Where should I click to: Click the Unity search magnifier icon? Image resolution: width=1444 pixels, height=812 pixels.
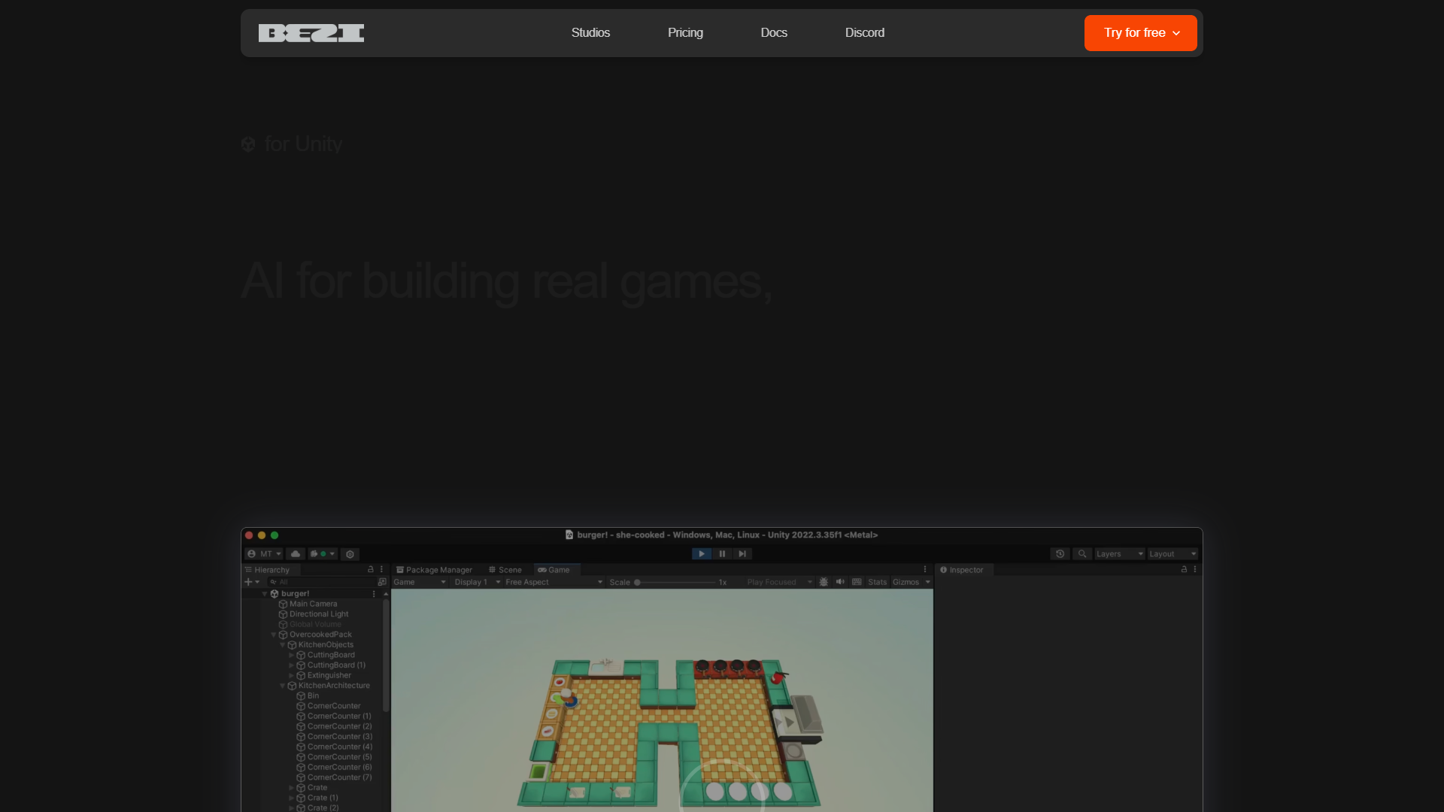pos(1082,554)
